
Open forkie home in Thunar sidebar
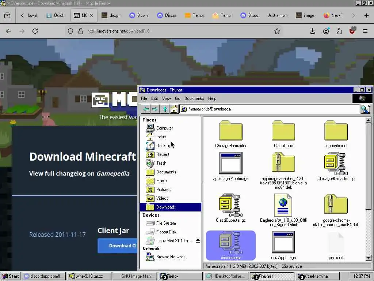pos(171,137)
